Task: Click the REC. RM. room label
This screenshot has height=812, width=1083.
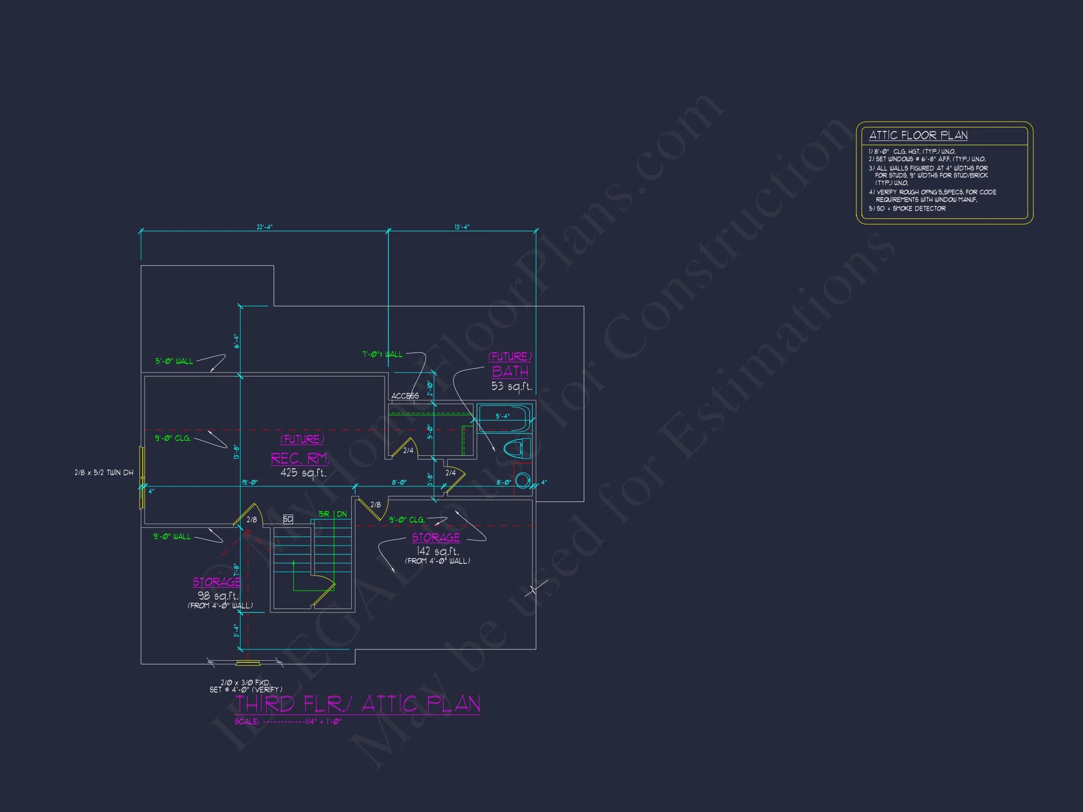Action: tap(299, 459)
